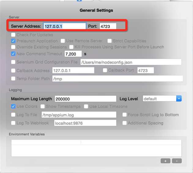Screen dimensions: 193x173
Task: Click the server Port field showing 4723
Action: (x=108, y=26)
